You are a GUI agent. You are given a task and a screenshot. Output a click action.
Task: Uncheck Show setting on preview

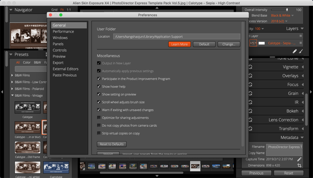tap(99, 94)
